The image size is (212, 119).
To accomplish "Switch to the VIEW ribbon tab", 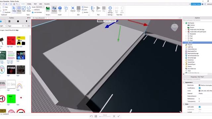I will tap(40, 4).
